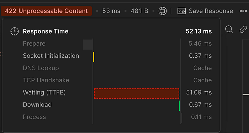The height and width of the screenshot is (133, 249).
Task: Click the Response Time heading
Action: pyautogui.click(x=46, y=31)
